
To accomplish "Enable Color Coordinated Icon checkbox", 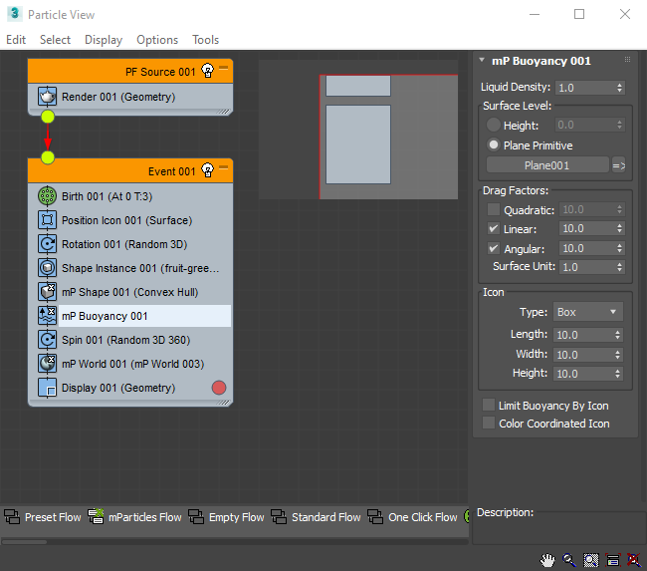I will 489,423.
